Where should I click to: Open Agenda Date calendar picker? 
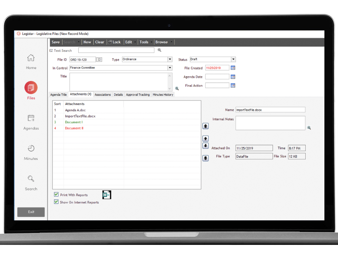click(233, 77)
